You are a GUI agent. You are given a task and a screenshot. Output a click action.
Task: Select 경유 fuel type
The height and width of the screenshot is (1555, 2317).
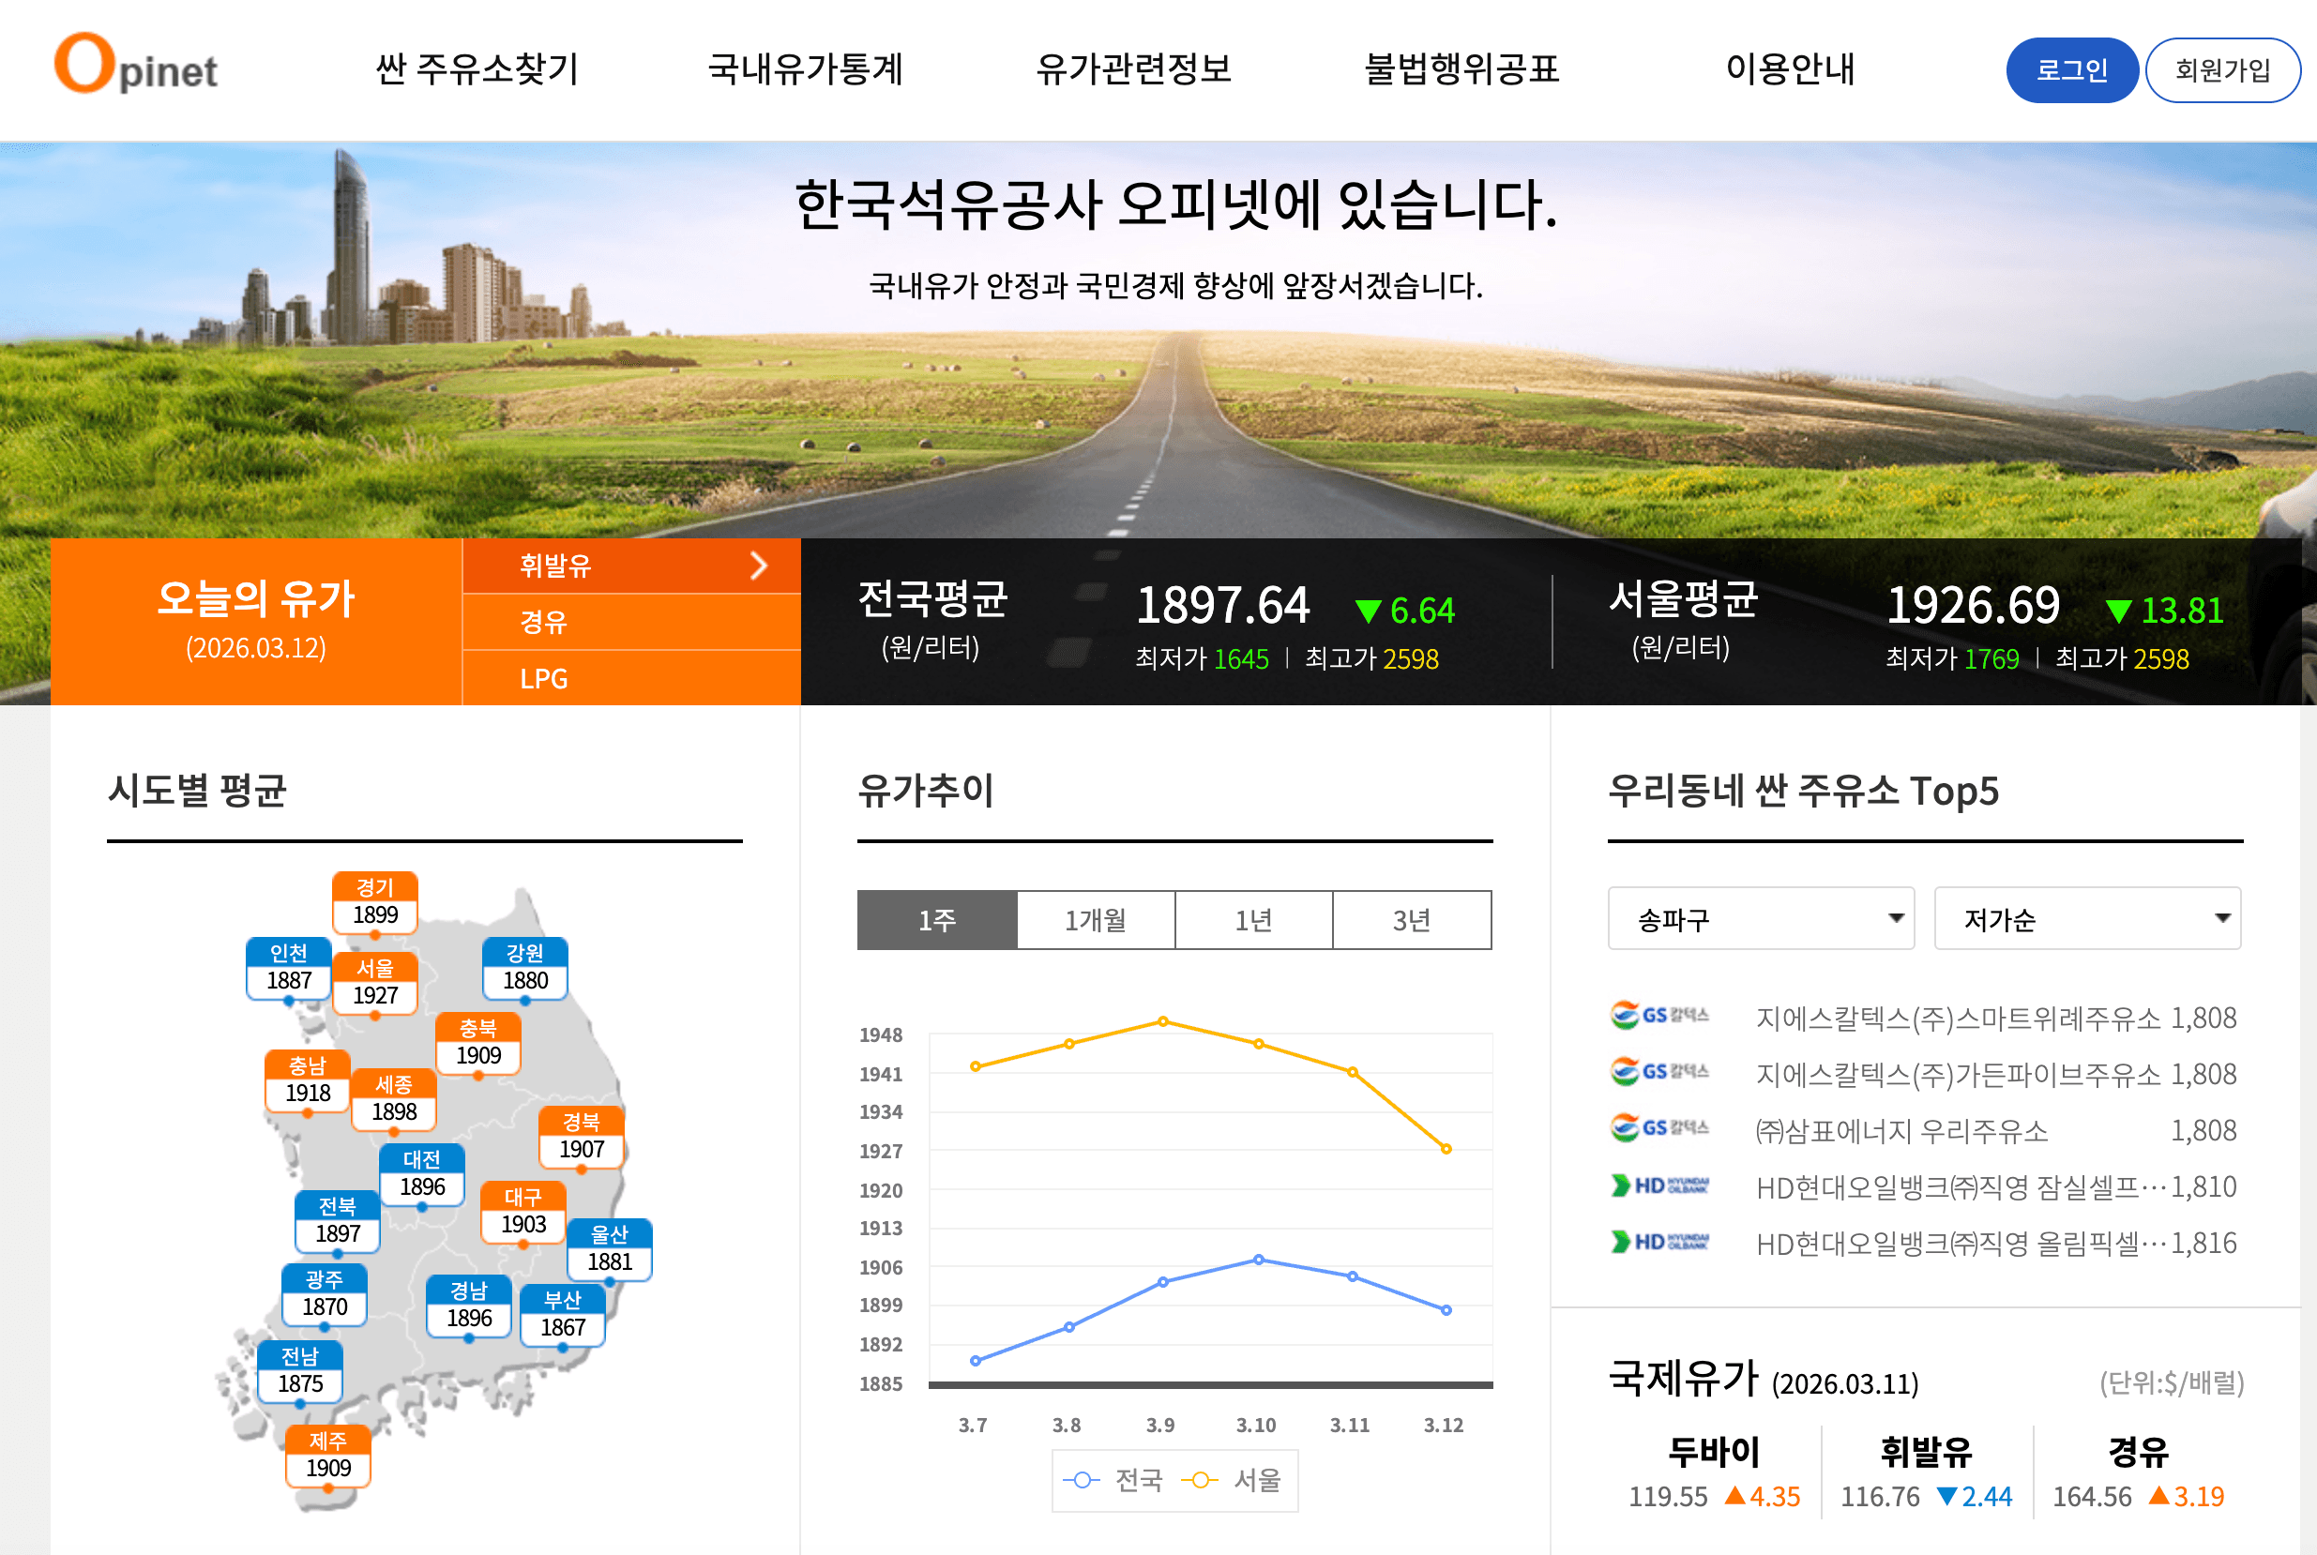click(x=543, y=622)
